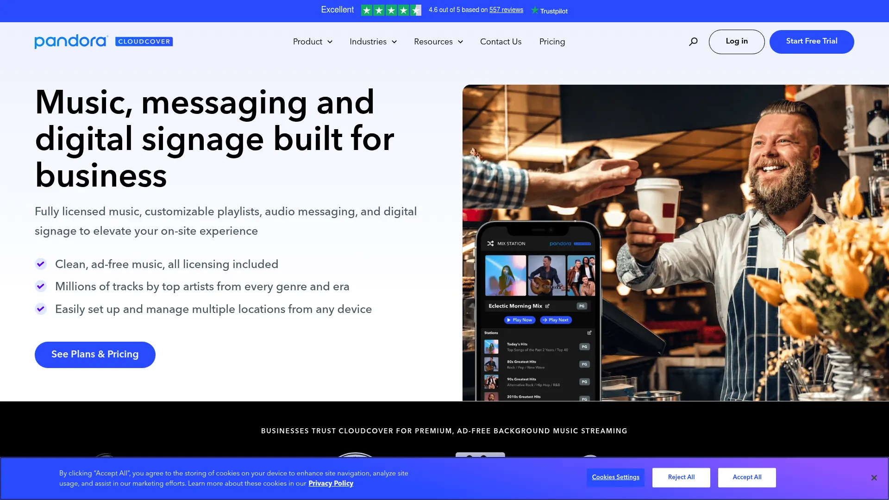Click 'Excellent' text in Trustpilot banner

click(x=337, y=10)
